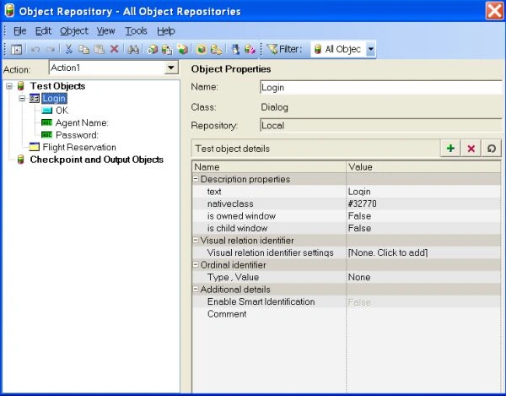Click the text property value Login
The width and height of the screenshot is (506, 396).
[359, 192]
